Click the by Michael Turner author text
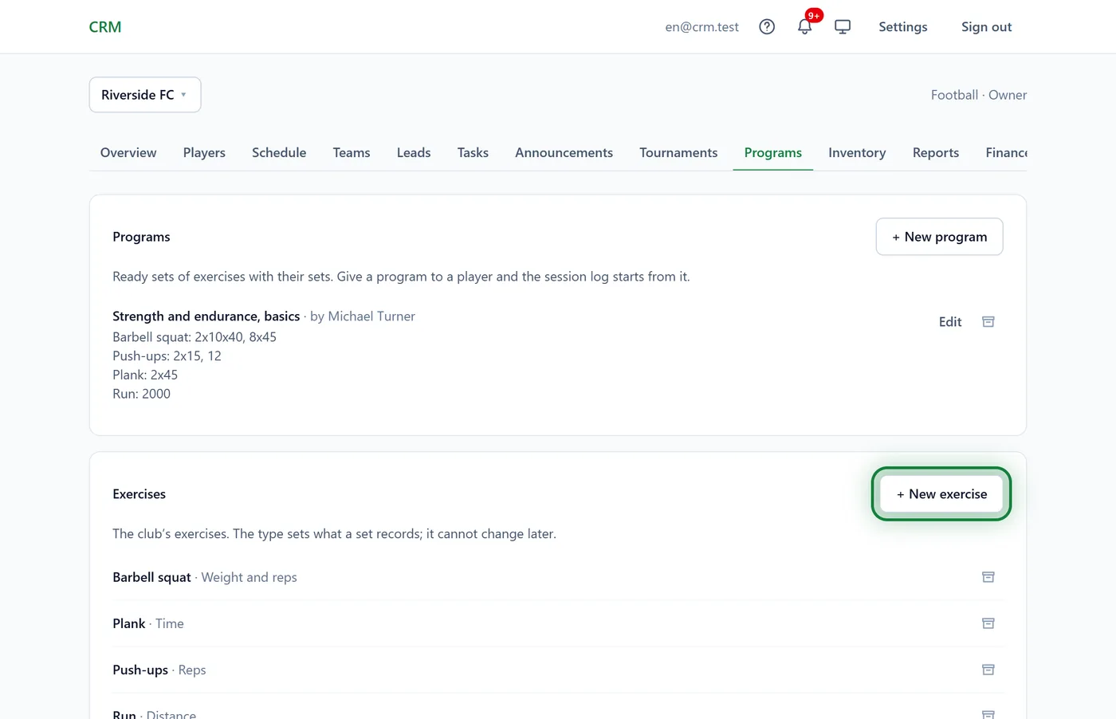 [363, 316]
